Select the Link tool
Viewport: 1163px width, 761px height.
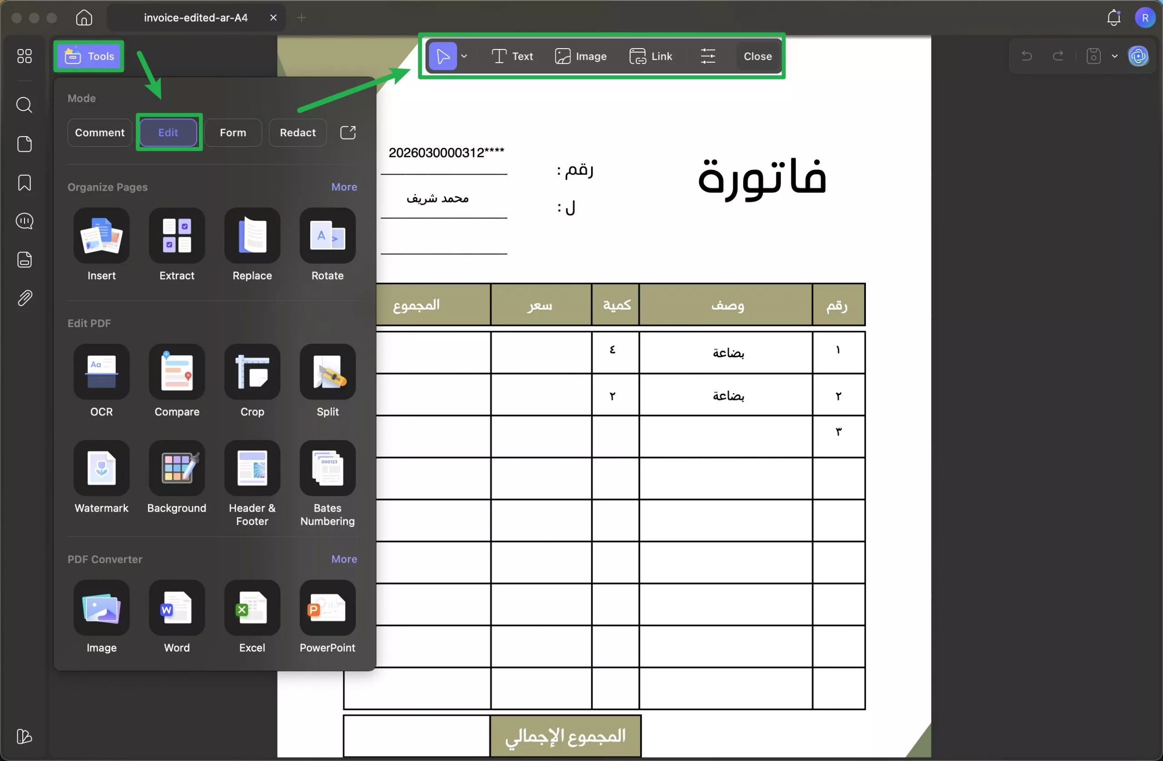[x=652, y=56]
